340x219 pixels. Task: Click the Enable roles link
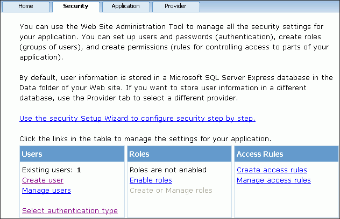[151, 180]
